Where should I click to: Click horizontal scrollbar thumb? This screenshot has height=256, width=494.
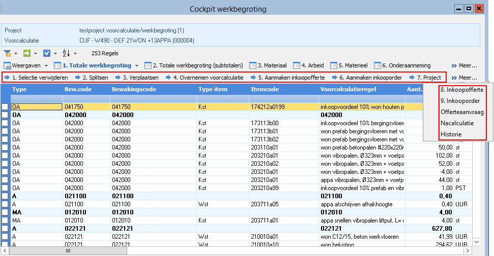68,250
